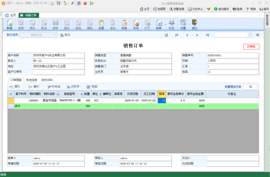The height and width of the screenshot is (177, 270).
Task: Open 文控中心 in the top menu
Action: 195,9
